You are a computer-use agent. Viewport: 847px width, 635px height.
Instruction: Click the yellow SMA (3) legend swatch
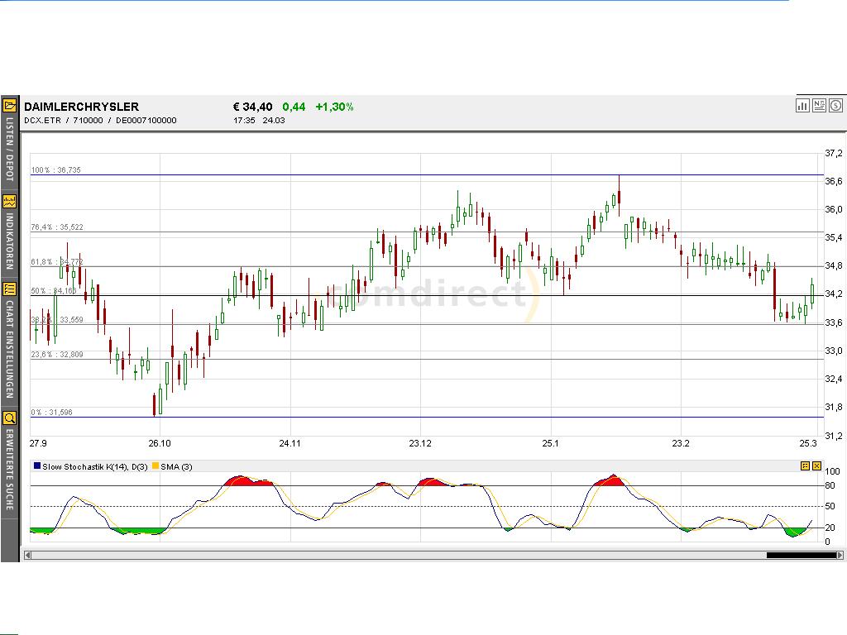[x=156, y=466]
